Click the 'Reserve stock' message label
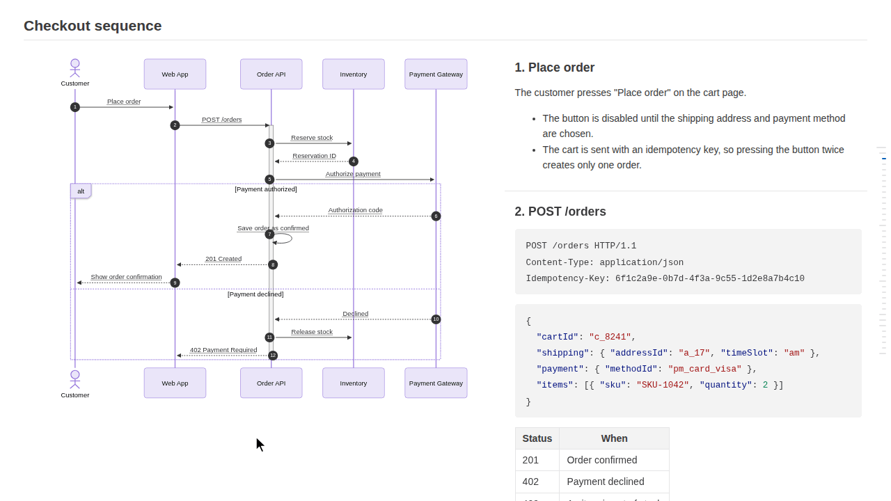The image size is (891, 501). point(312,138)
